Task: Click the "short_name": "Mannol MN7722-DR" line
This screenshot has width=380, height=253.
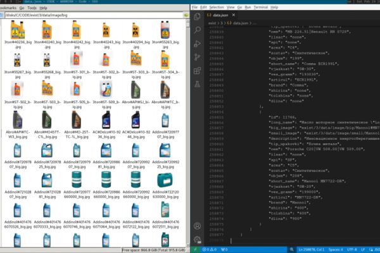Action: pyautogui.click(x=307, y=181)
